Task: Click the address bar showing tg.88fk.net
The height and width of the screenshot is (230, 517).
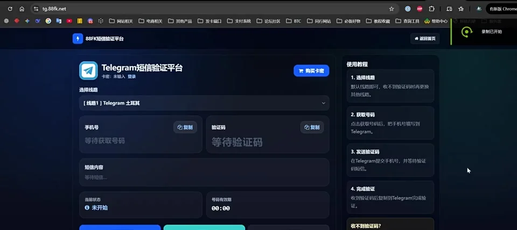Action: pyautogui.click(x=214, y=9)
